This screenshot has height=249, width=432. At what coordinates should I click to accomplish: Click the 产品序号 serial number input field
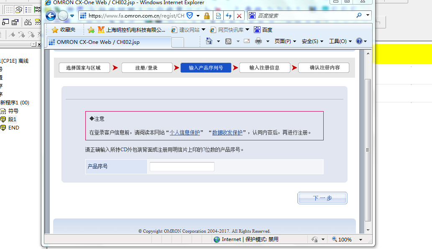tap(182, 167)
